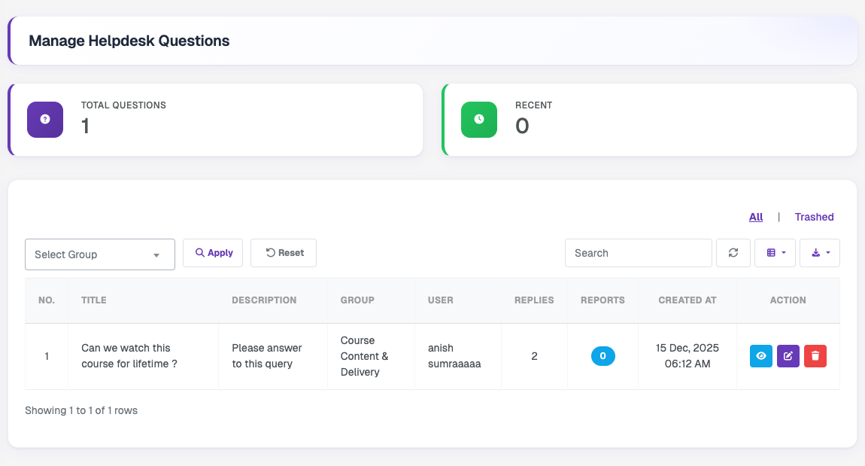Click the Apply filter button
This screenshot has height=466, width=865.
pyautogui.click(x=213, y=253)
